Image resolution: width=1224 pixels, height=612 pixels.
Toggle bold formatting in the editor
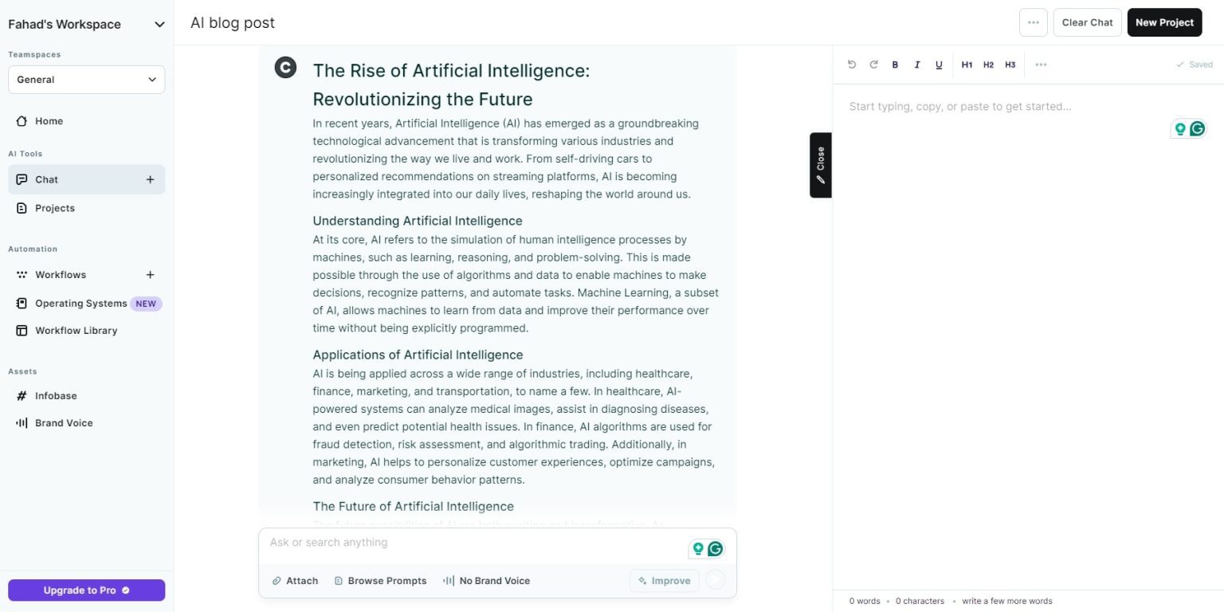(x=895, y=65)
